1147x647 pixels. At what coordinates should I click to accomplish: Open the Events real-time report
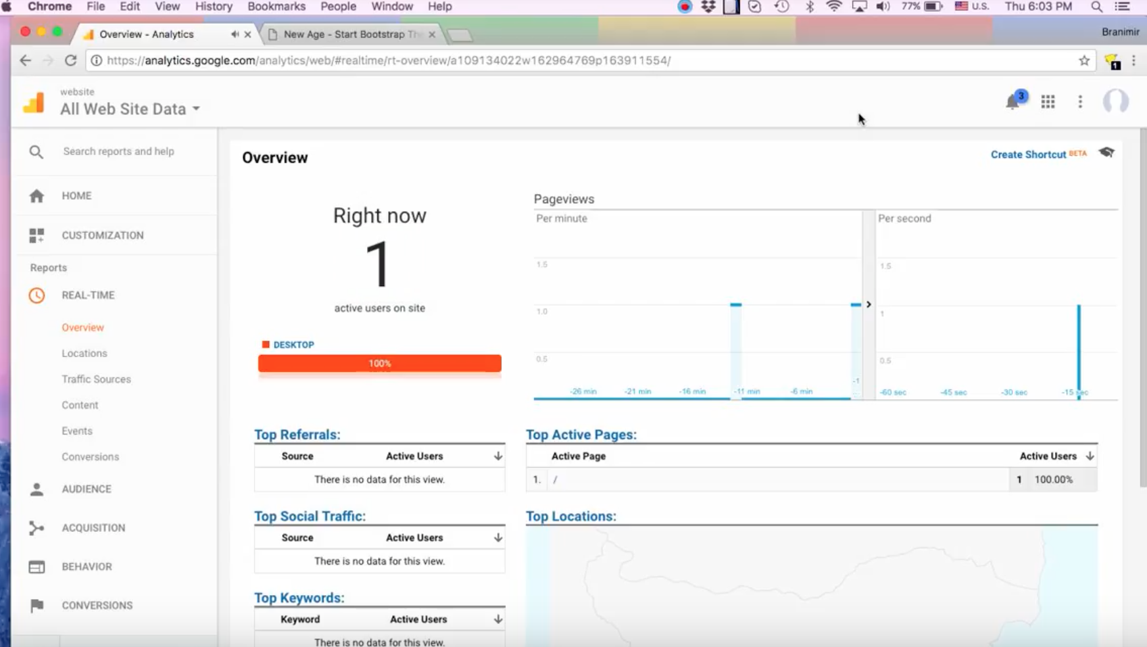(x=77, y=431)
